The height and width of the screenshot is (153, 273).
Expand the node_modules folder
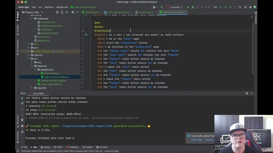(29, 51)
